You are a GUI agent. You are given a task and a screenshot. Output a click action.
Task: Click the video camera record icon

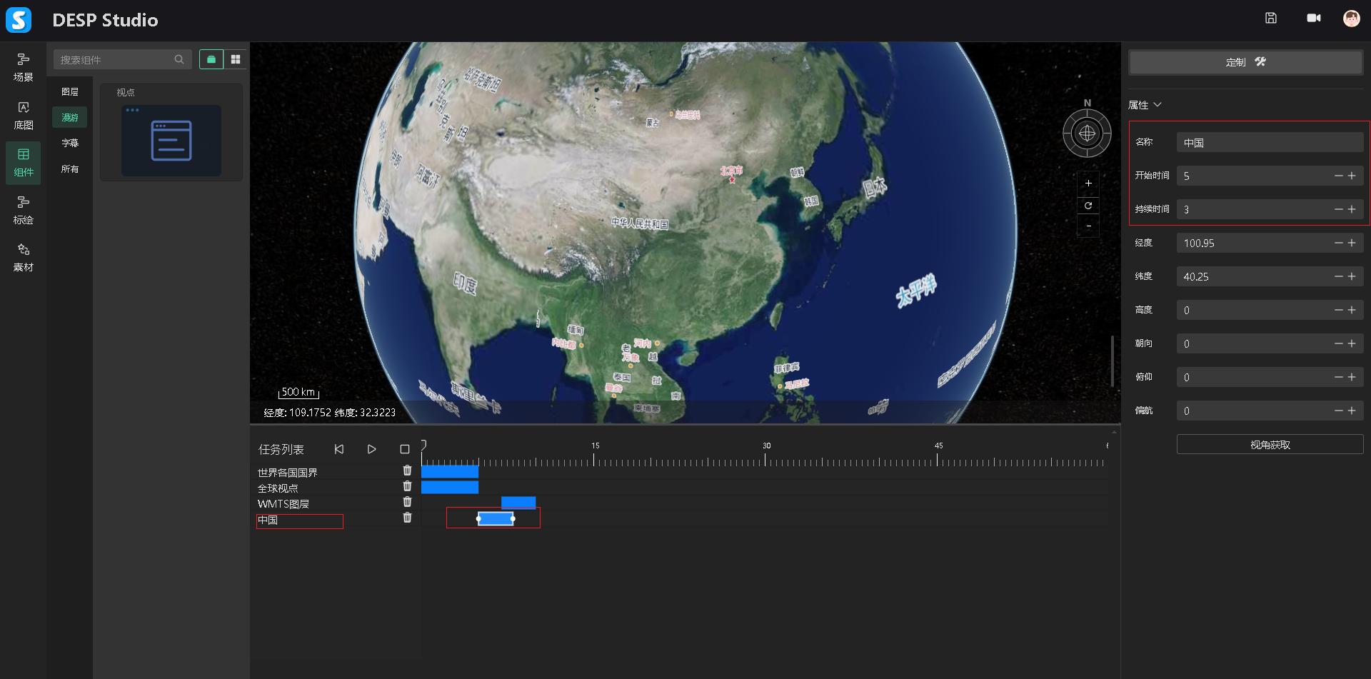tap(1313, 19)
